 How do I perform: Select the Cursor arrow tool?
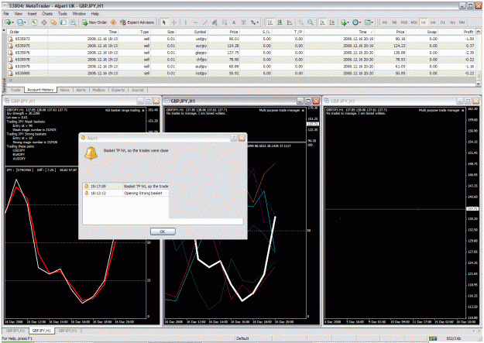pos(164,22)
